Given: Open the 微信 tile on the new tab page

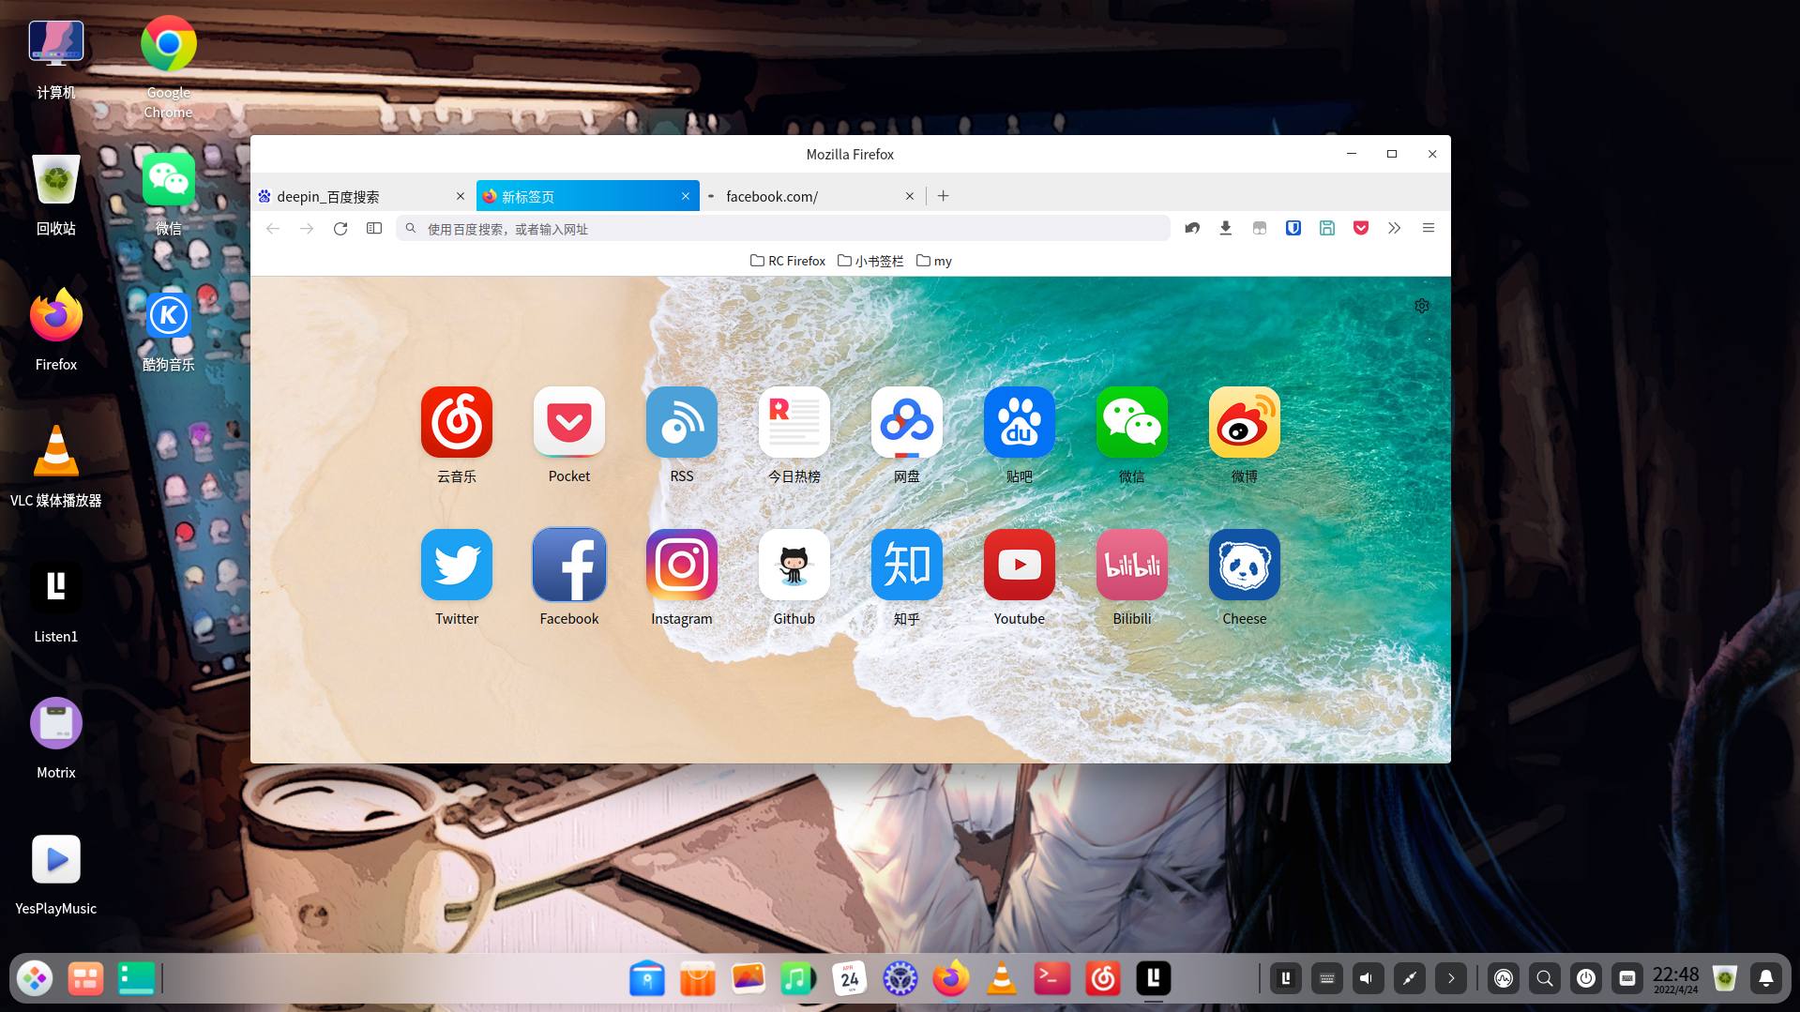Looking at the screenshot, I should tap(1132, 422).
